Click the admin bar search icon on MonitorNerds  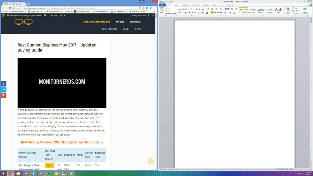click(153, 15)
